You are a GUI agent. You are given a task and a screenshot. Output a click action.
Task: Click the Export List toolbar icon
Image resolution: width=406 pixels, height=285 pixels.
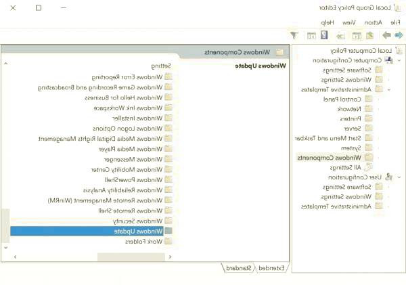[x=340, y=36]
